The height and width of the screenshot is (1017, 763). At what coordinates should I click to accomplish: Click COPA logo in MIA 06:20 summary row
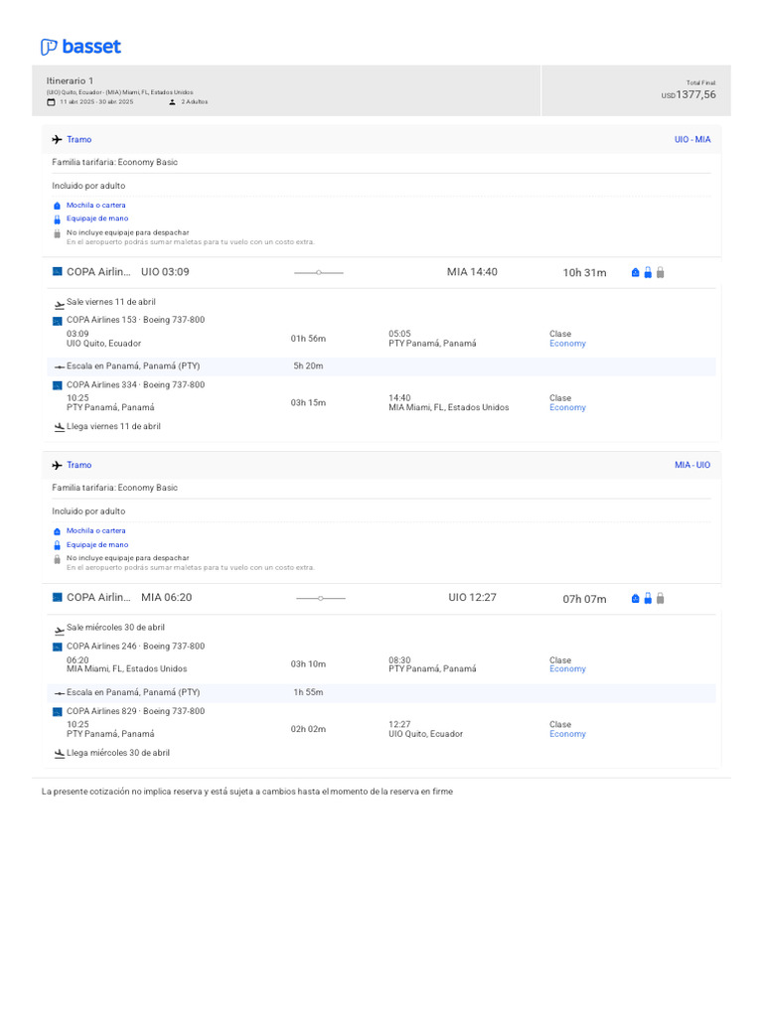(x=57, y=597)
